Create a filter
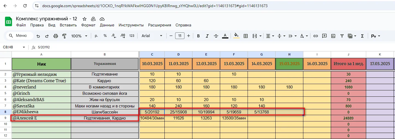 click(342, 36)
